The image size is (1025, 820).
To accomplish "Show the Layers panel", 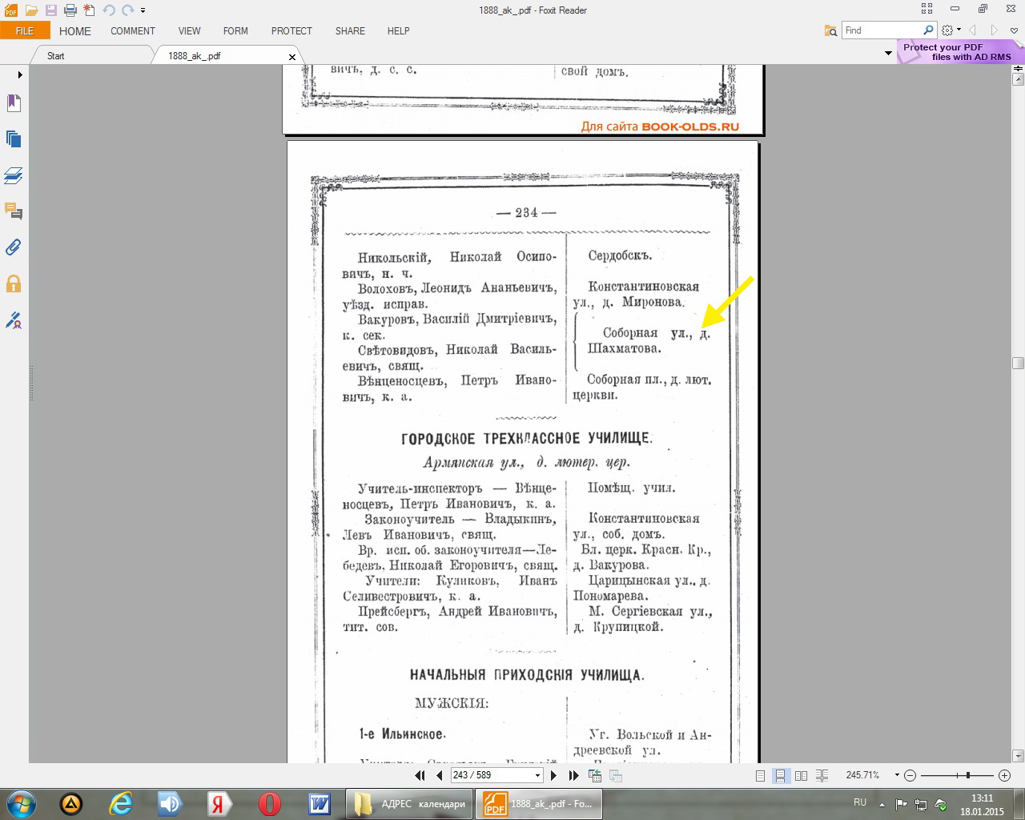I will coord(14,175).
